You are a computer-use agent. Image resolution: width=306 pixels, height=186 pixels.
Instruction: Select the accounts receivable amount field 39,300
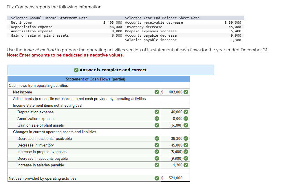point(175,138)
